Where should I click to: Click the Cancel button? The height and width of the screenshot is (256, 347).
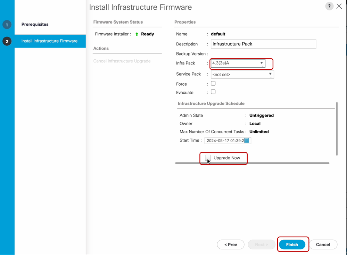pyautogui.click(x=323, y=245)
